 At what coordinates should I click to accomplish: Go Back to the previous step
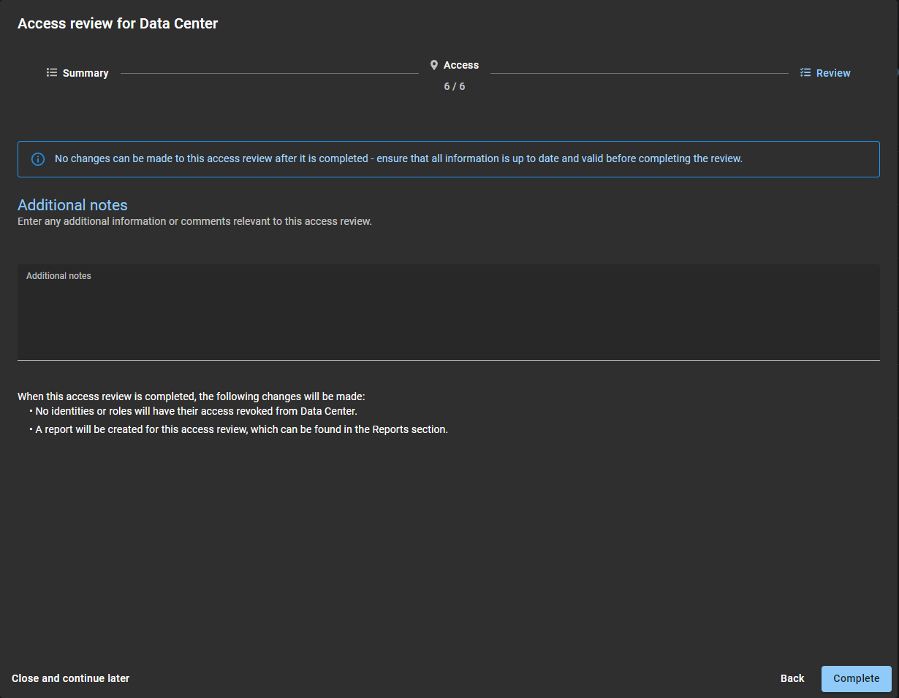click(x=792, y=678)
